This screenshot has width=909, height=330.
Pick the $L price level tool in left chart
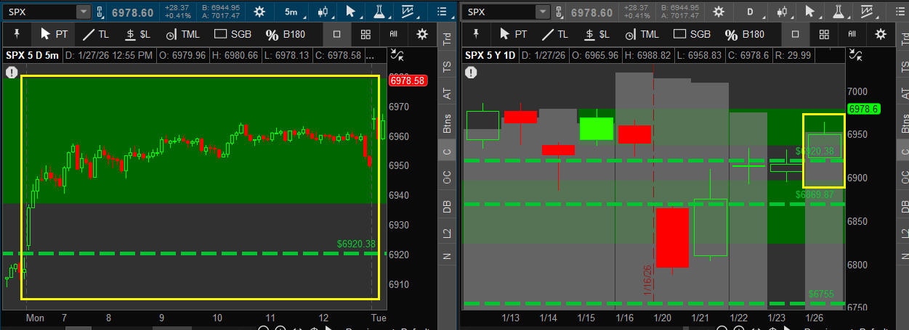137,34
